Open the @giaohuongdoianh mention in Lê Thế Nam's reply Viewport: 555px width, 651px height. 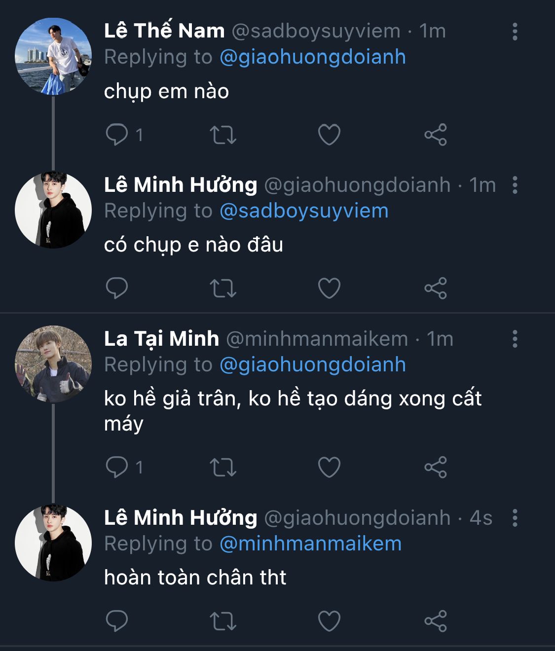pyautogui.click(x=312, y=57)
